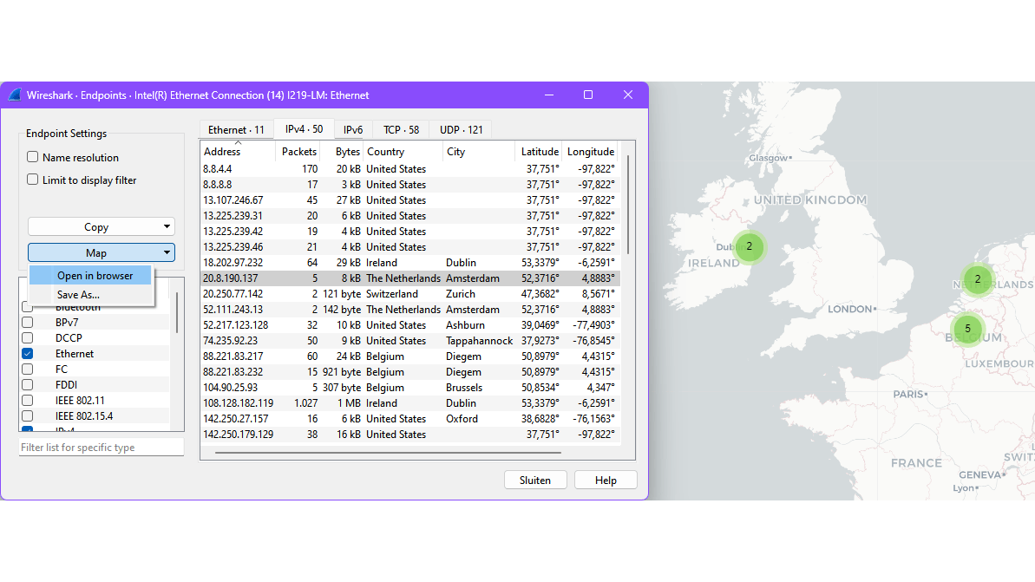Click the protocol type filter input field
The height and width of the screenshot is (582, 1035).
click(x=101, y=448)
